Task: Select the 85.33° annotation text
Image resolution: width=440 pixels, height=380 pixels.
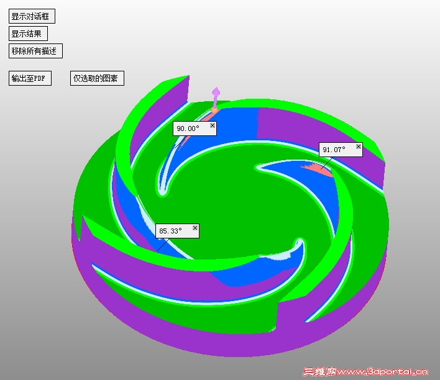Action: 170,231
